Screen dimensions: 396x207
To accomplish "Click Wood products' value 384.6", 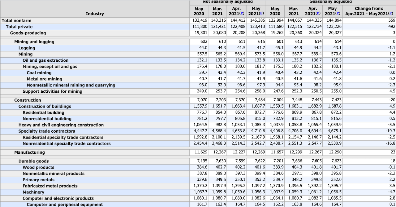I will click(202, 167).
